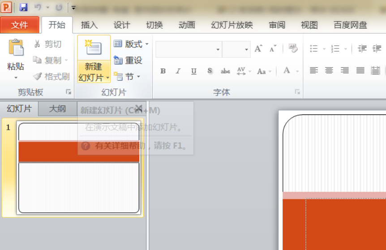Save the presentation with floppy icon

click(x=23, y=7)
